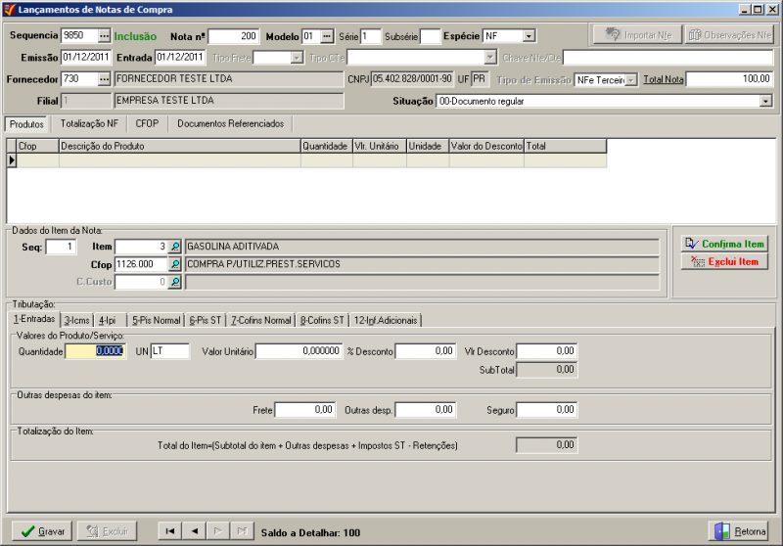Click the Valor do Desconto column header
Image resolution: width=783 pixels, height=546 pixels.
pyautogui.click(x=486, y=146)
